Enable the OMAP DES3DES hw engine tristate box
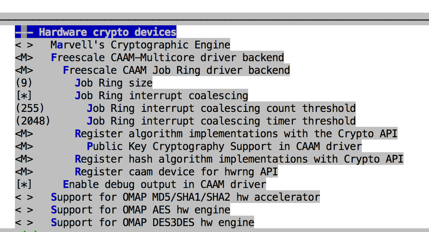Image resolution: width=429 pixels, height=232 pixels. click(24, 223)
